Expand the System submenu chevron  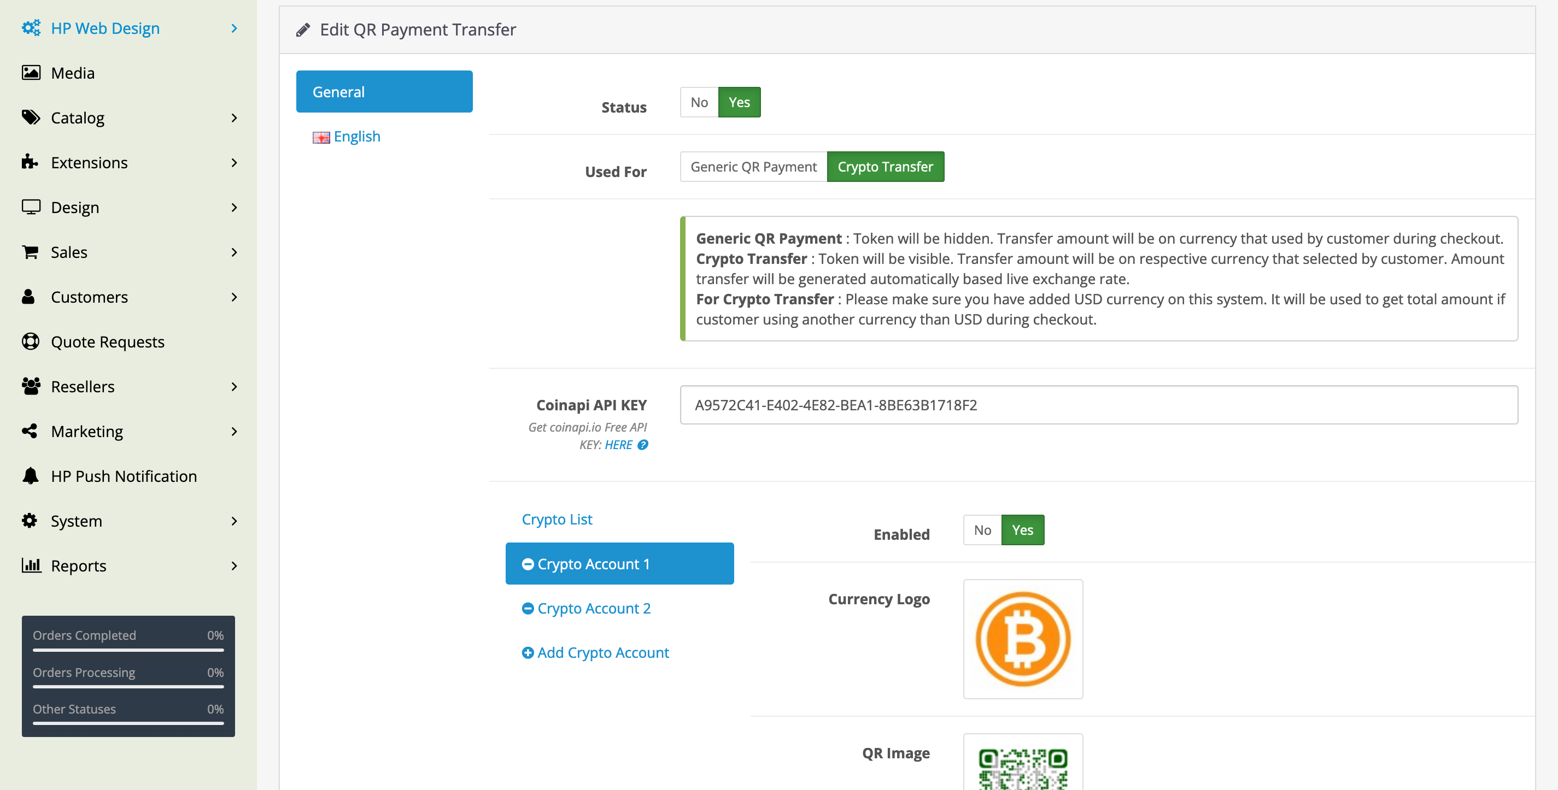(x=235, y=521)
